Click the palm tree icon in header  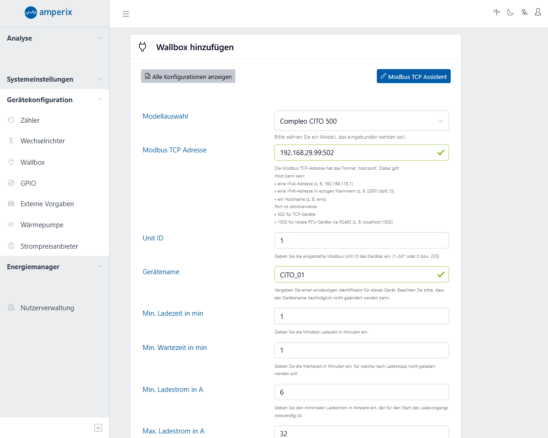pos(496,12)
